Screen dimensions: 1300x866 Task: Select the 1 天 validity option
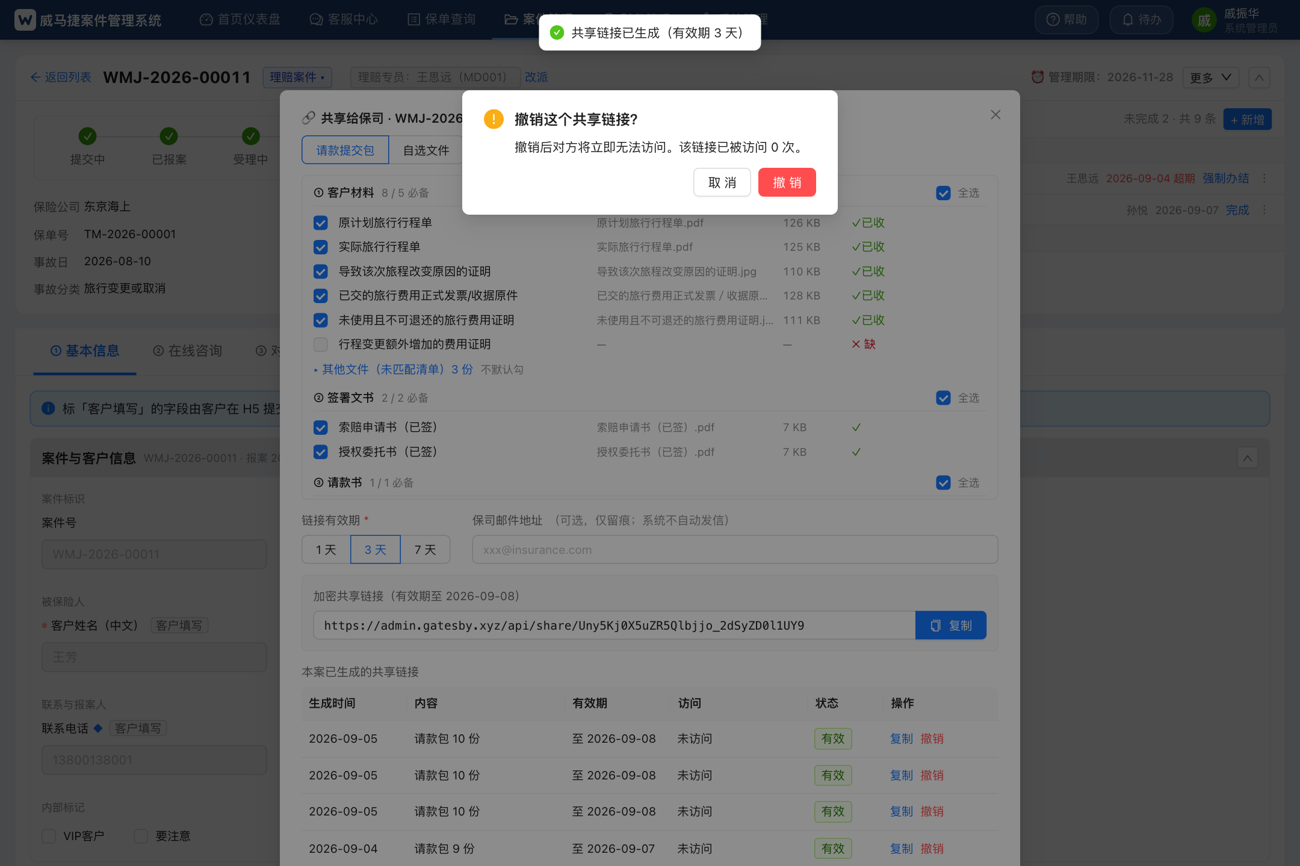326,550
